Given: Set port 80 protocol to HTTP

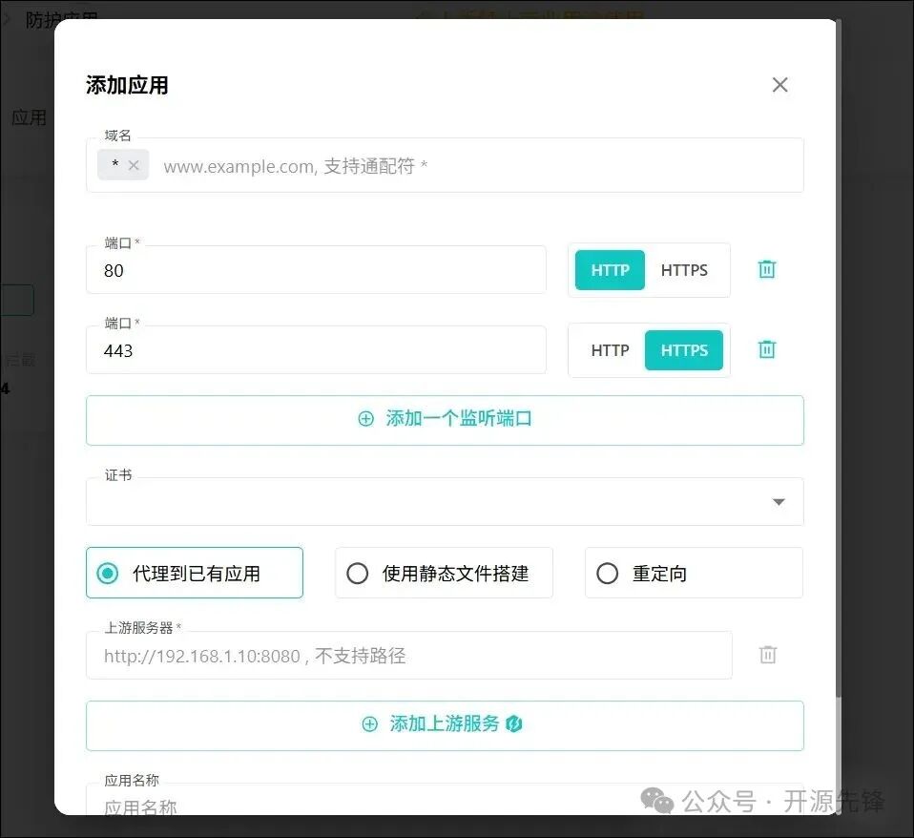Looking at the screenshot, I should coord(610,270).
